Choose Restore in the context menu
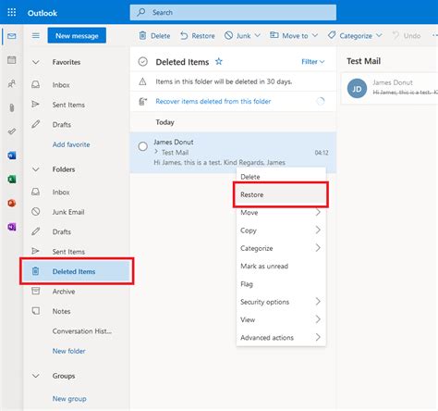The image size is (438, 411). click(281, 194)
